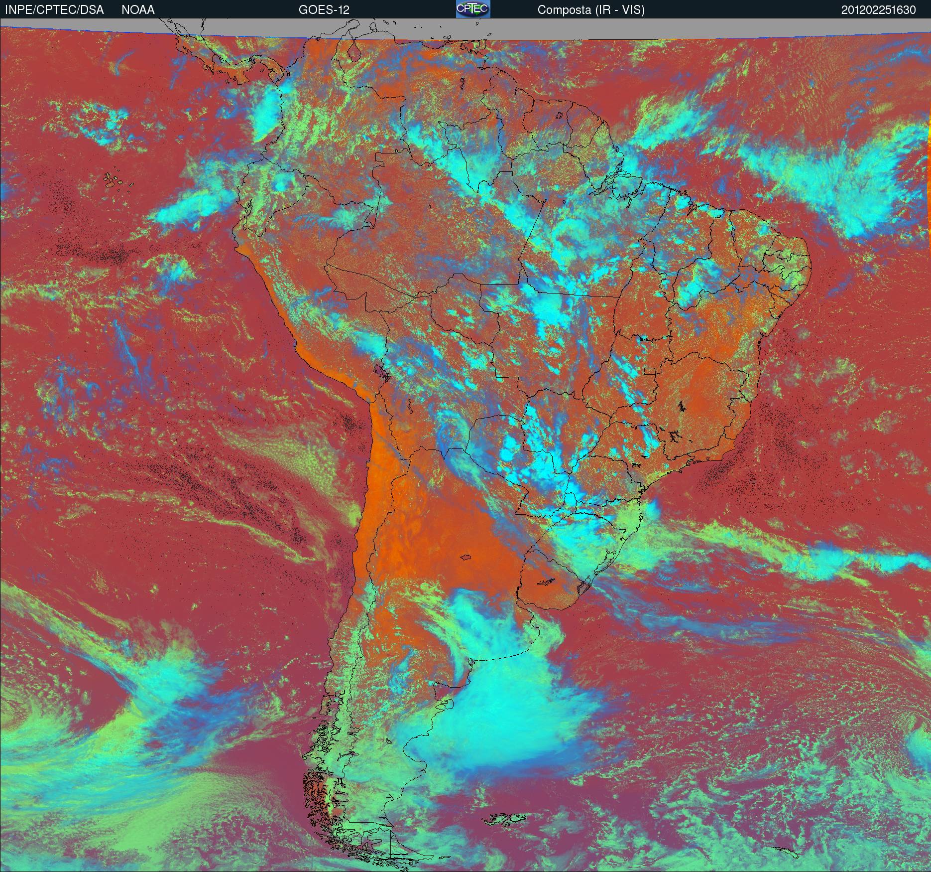
Task: Click the Composta (IR - VIS) title
Action: click(x=591, y=10)
